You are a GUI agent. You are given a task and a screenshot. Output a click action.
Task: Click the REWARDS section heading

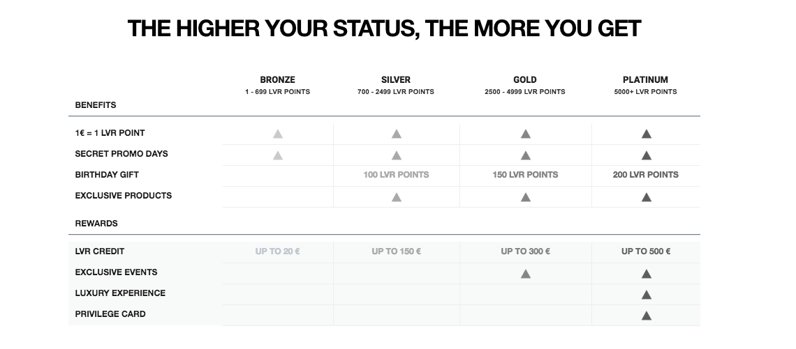tap(96, 224)
